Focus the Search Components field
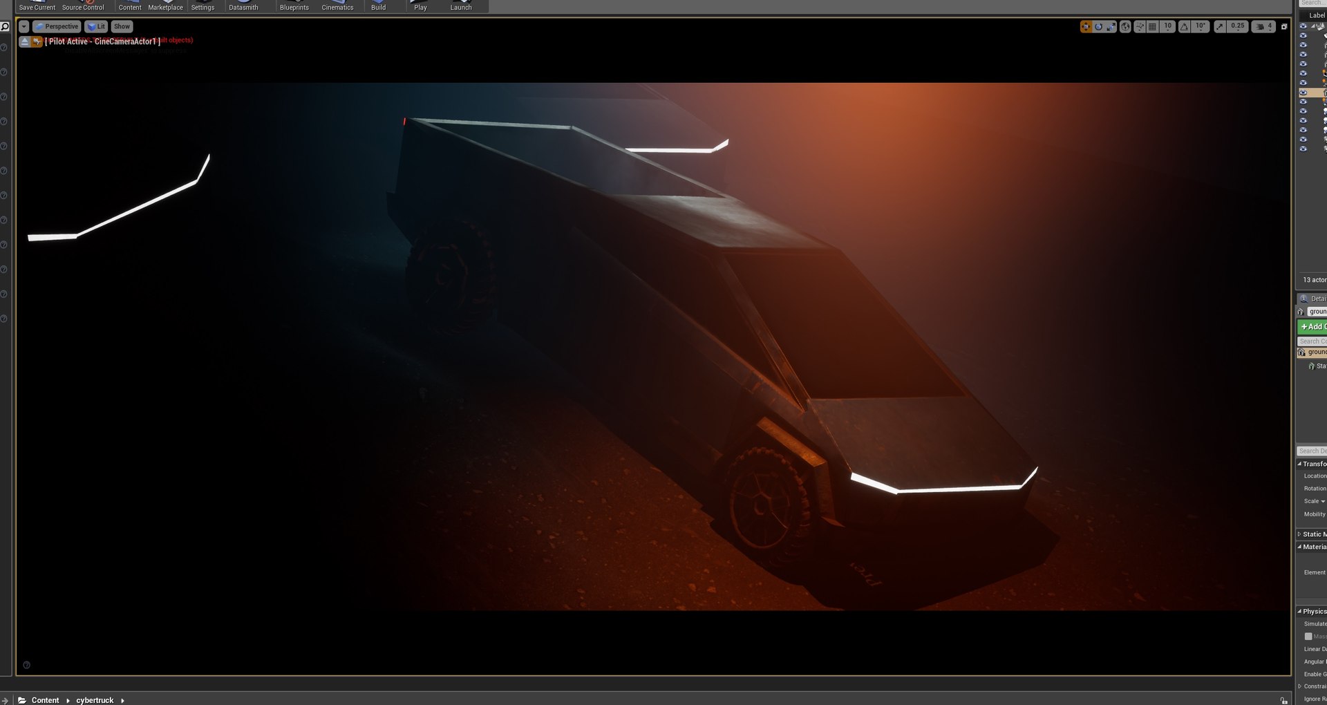1327x705 pixels. click(x=1312, y=341)
